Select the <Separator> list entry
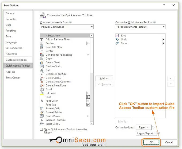Screen dimensions: 182x149 (x=65, y=36)
